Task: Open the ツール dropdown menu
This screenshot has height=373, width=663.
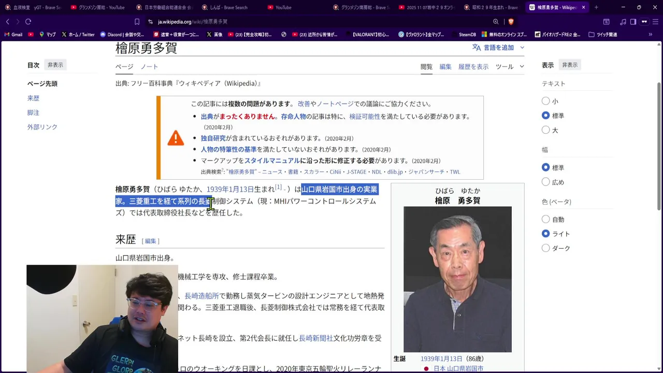Action: coord(510,66)
